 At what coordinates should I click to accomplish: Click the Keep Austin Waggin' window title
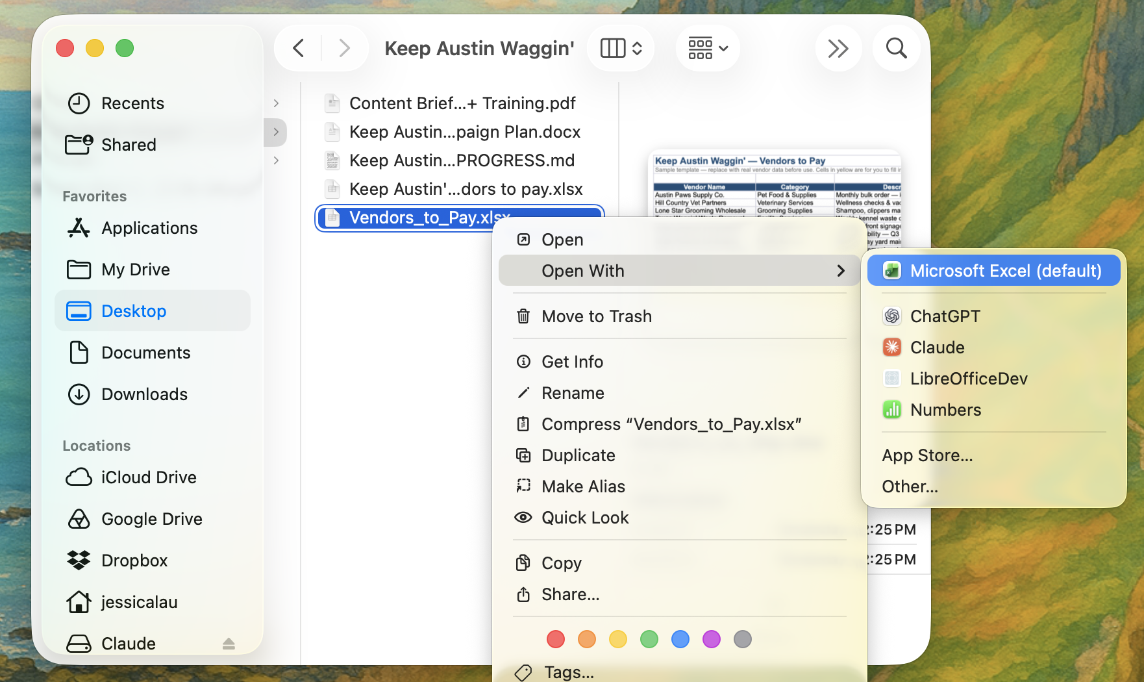pyautogui.click(x=479, y=48)
